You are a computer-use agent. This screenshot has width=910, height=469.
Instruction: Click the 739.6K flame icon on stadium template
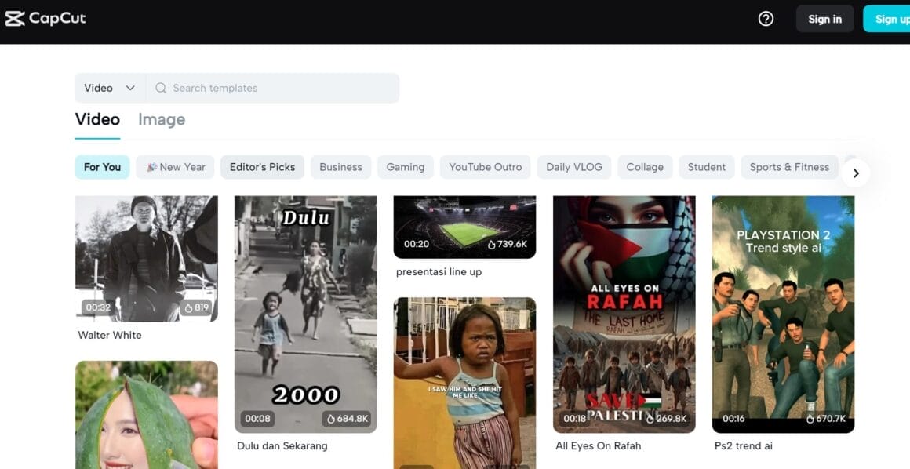tap(492, 245)
